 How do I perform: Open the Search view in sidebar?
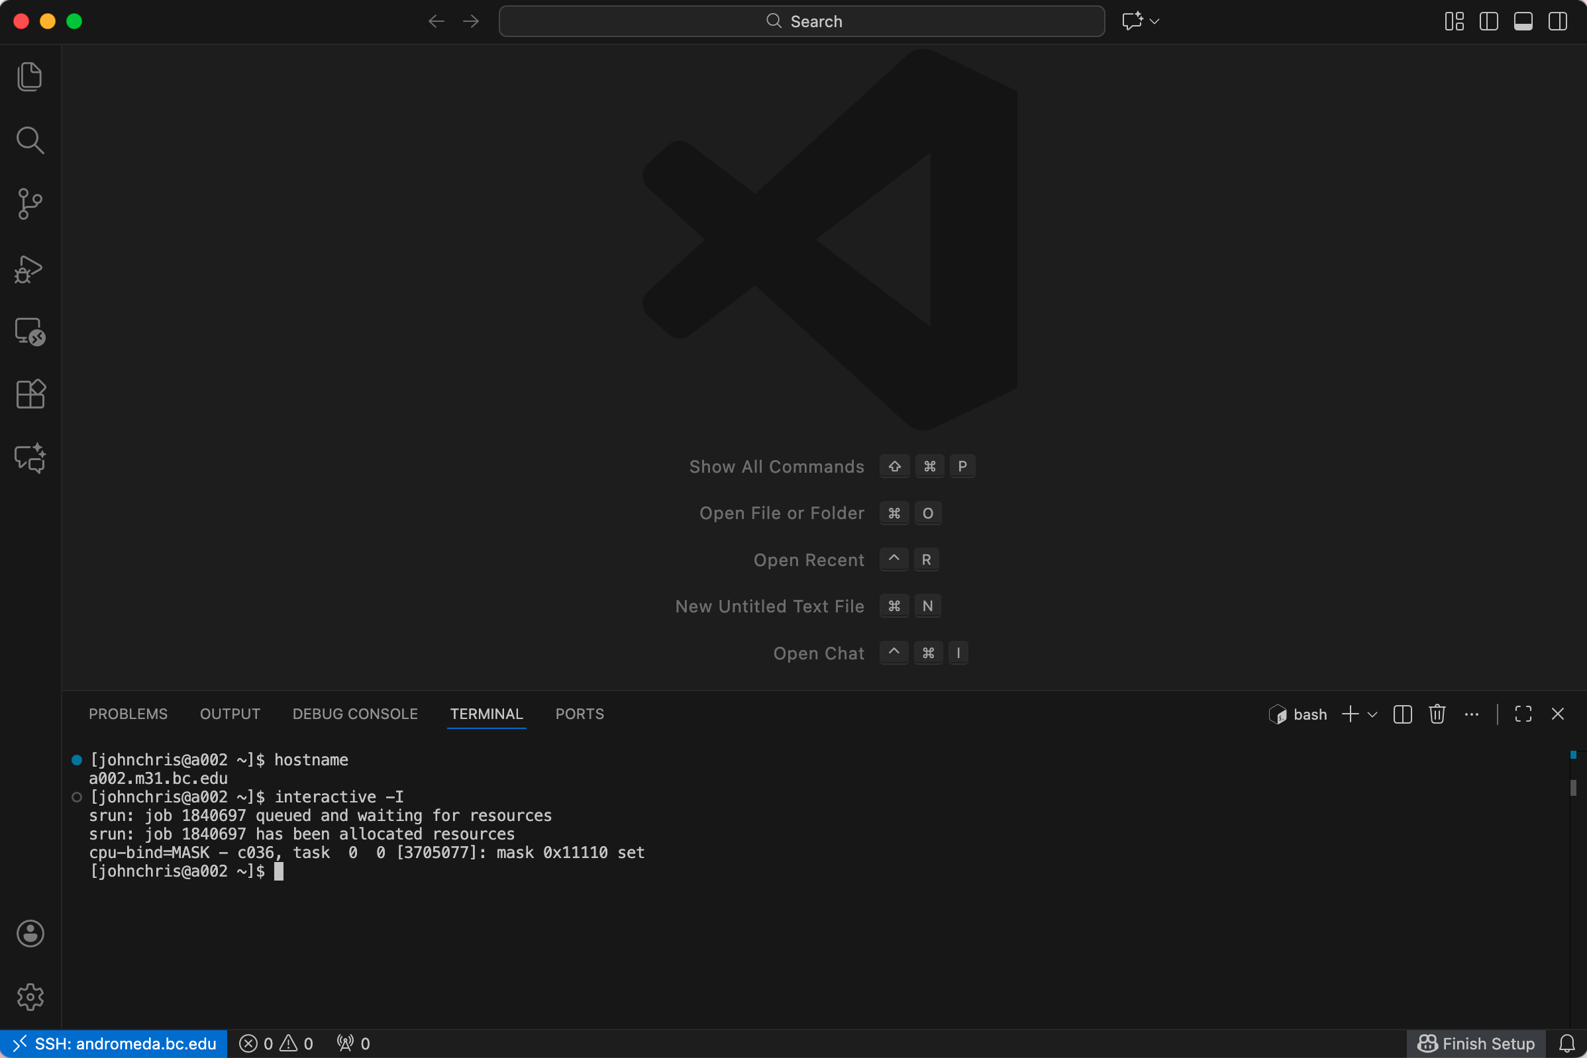[x=30, y=140]
